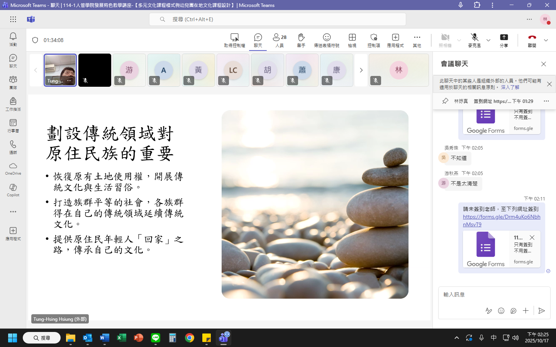Click the red Leave call button
This screenshot has width=556, height=347.
tap(532, 40)
